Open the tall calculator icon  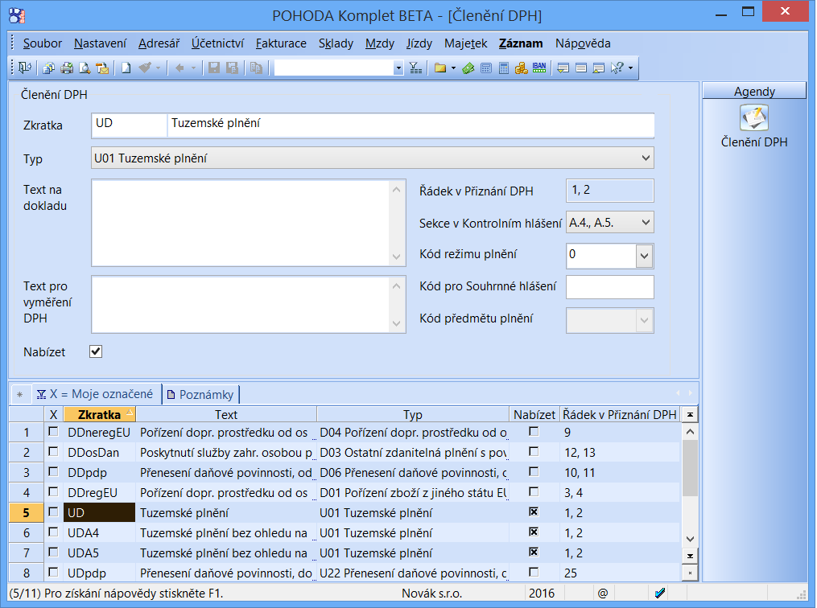[x=503, y=68]
